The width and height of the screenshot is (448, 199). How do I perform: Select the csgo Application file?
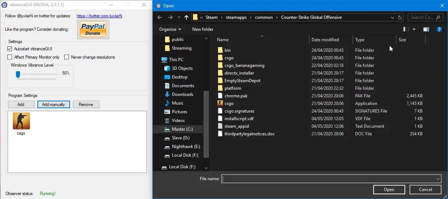coord(229,103)
